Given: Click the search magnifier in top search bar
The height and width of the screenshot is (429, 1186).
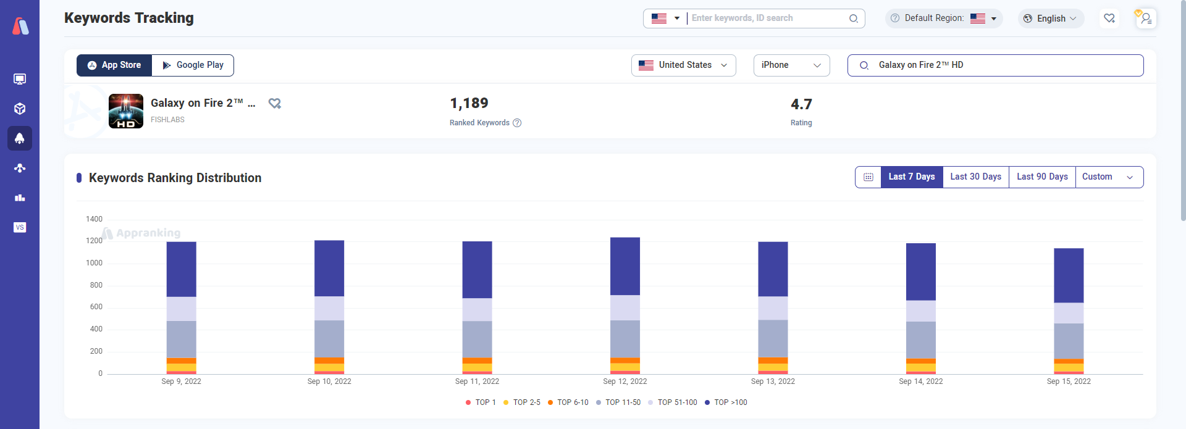Looking at the screenshot, I should [854, 19].
